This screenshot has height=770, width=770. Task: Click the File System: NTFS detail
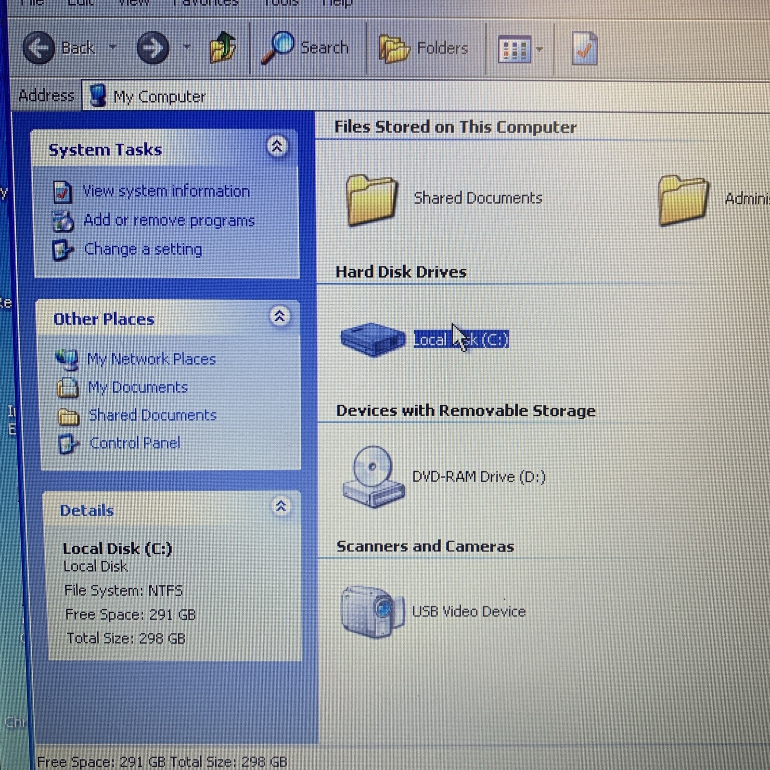pos(124,590)
